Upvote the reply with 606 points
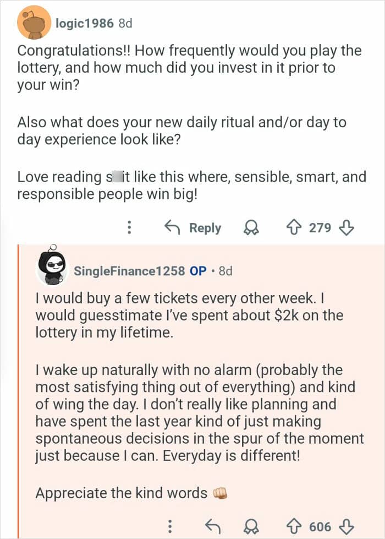 pos(296,527)
